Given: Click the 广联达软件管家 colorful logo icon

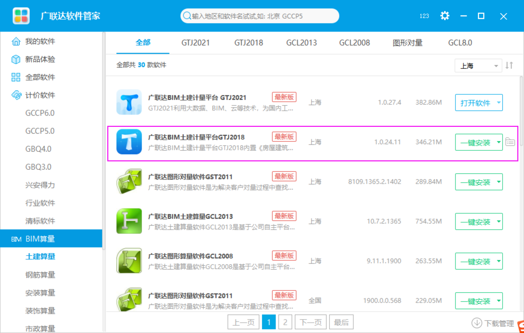Looking at the screenshot, I should [x=21, y=16].
